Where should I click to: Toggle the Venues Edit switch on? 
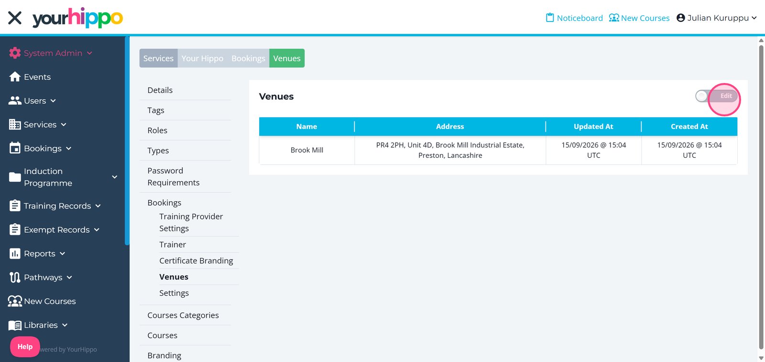pyautogui.click(x=716, y=96)
